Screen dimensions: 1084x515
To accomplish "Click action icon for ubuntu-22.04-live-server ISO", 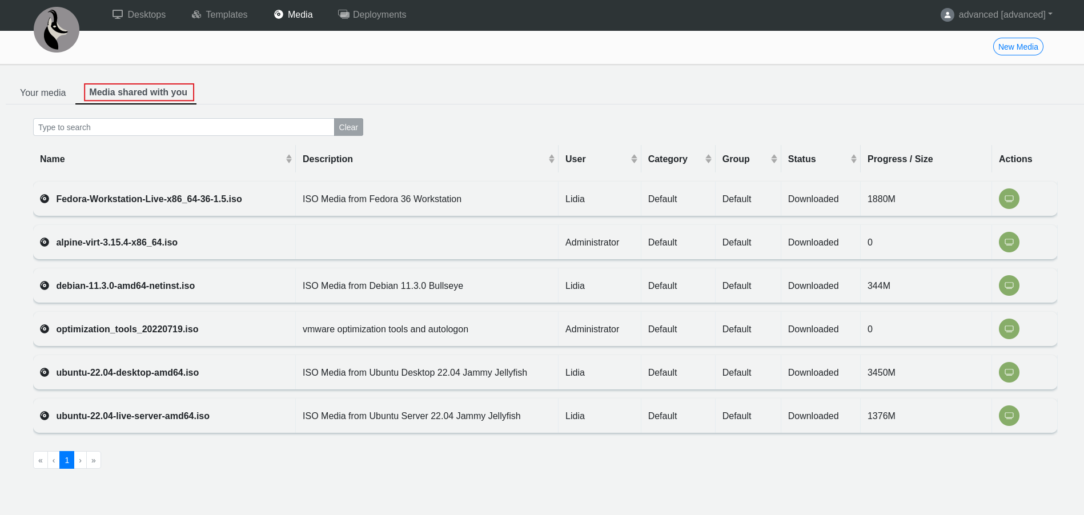I will click(1009, 416).
